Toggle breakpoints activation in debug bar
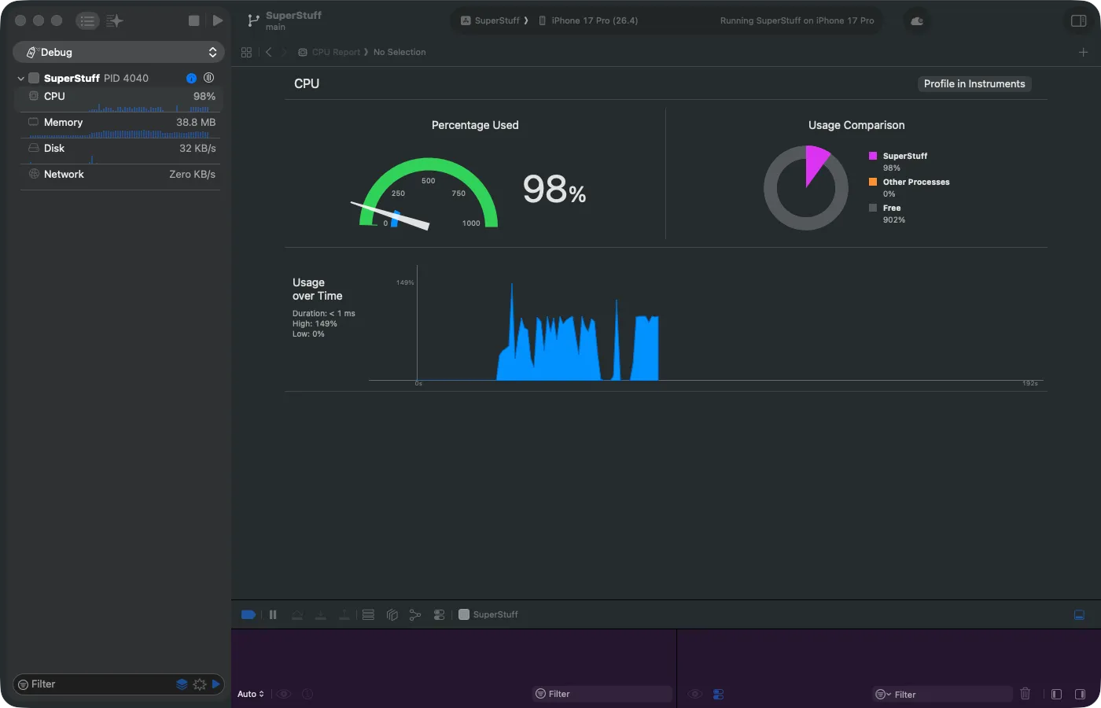 point(248,615)
